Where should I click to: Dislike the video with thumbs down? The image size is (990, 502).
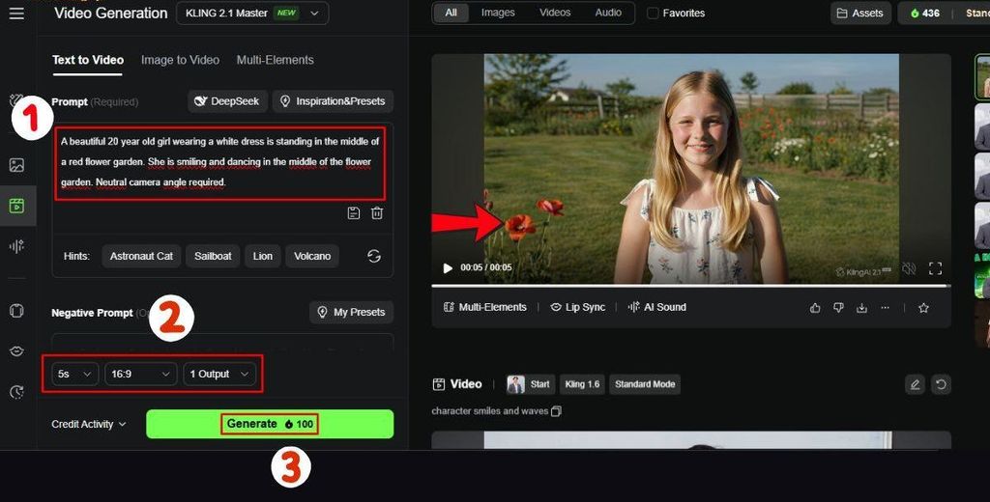coord(838,308)
